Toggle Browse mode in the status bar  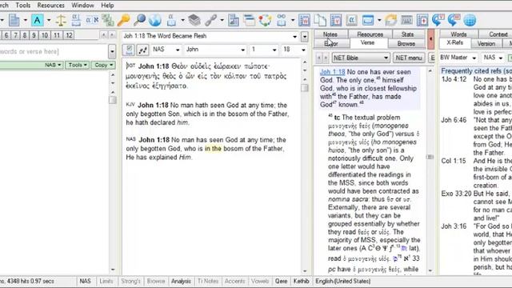[156, 281]
